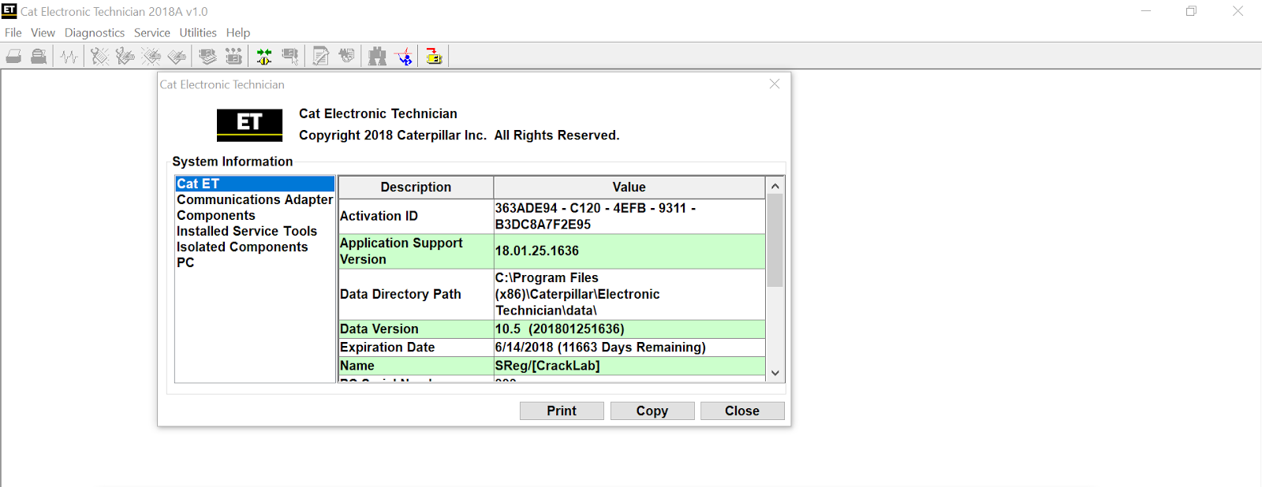Open the File menu
Image resolution: width=1262 pixels, height=487 pixels.
click(13, 32)
